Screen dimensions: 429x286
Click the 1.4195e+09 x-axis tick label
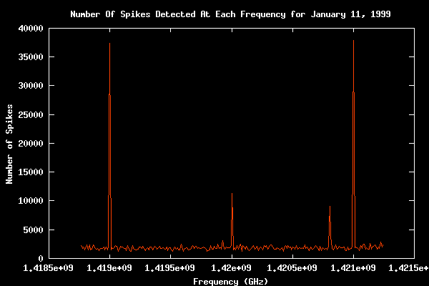(x=169, y=268)
